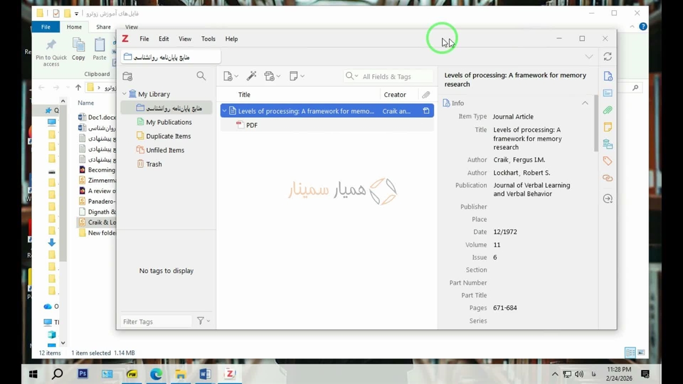Click the File Explorer search magnifier icon
The image size is (683, 384).
point(635,87)
